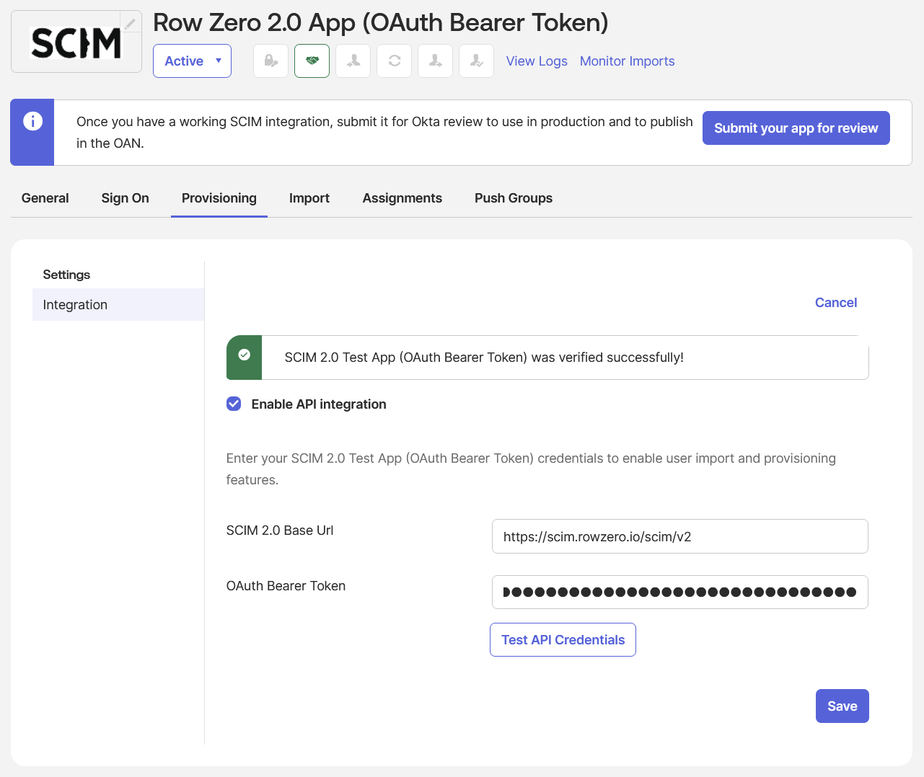Click the push user arrow icon
The height and width of the screenshot is (777, 924).
pos(436,61)
